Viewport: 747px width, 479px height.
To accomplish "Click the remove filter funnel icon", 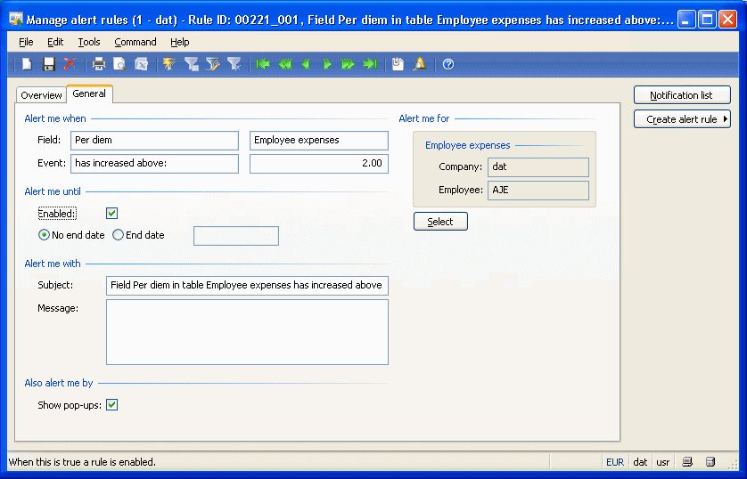I will (234, 64).
